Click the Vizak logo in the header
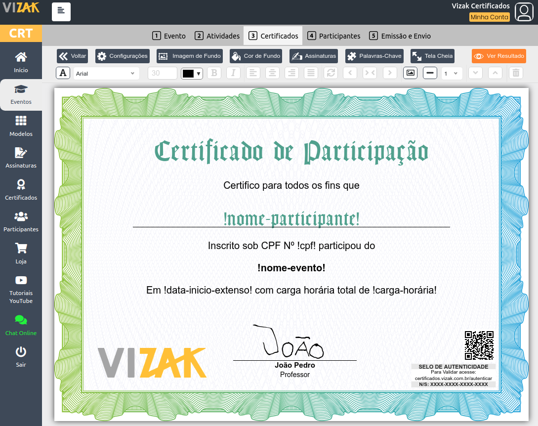The height and width of the screenshot is (426, 538). (21, 7)
